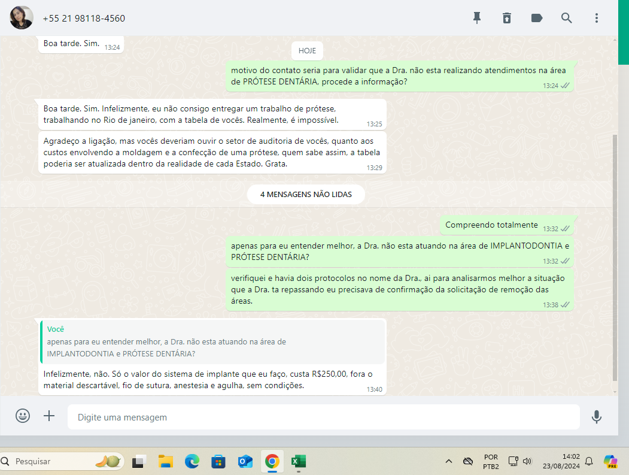The width and height of the screenshot is (629, 475).
Task: Search within the conversation
Action: pos(566,18)
